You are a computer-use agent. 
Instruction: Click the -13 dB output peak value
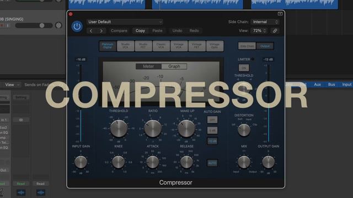point(268,59)
